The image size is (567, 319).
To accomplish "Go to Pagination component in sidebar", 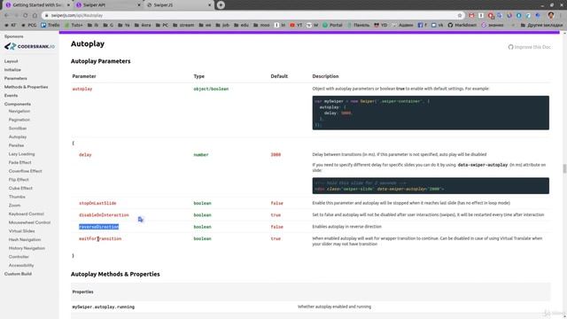I will [19, 120].
